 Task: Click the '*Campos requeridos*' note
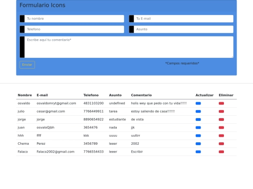(x=182, y=63)
